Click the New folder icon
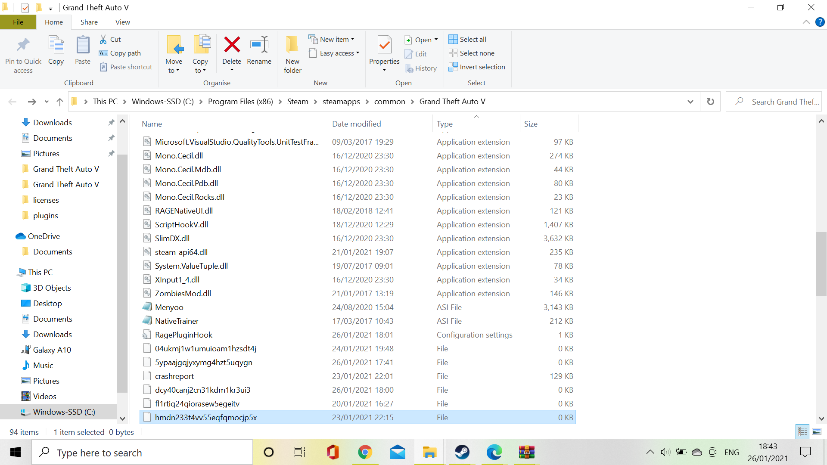827x465 pixels. (x=292, y=45)
